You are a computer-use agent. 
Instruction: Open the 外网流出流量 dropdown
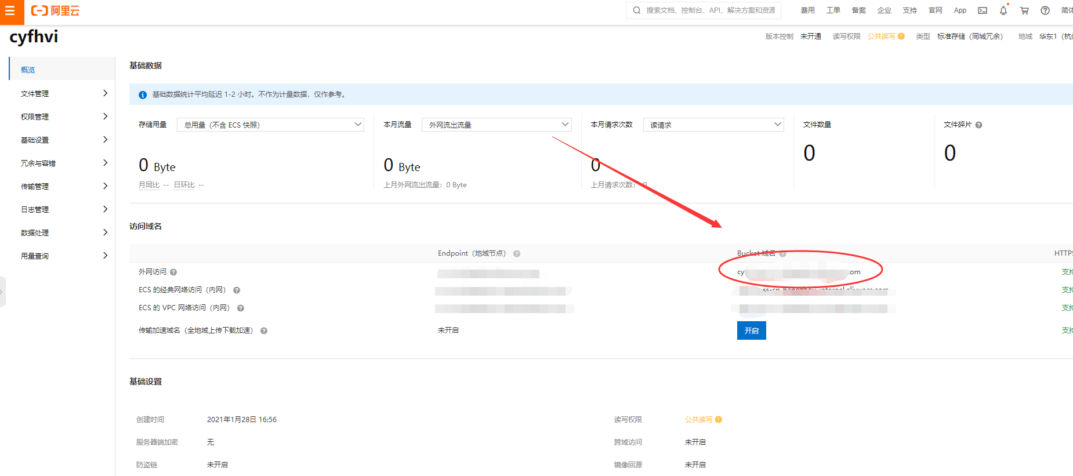(496, 125)
